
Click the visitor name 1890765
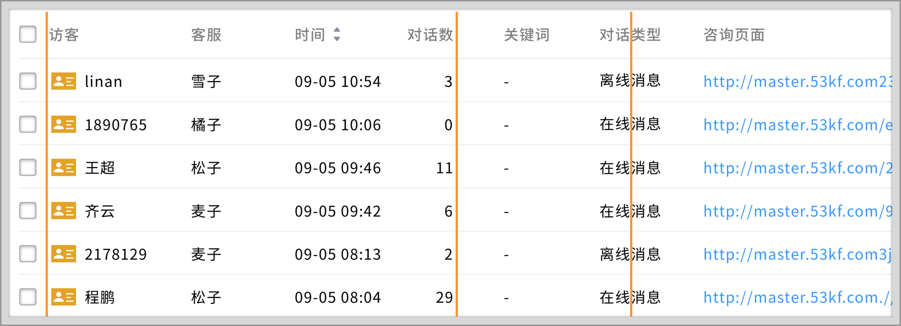[x=116, y=125]
